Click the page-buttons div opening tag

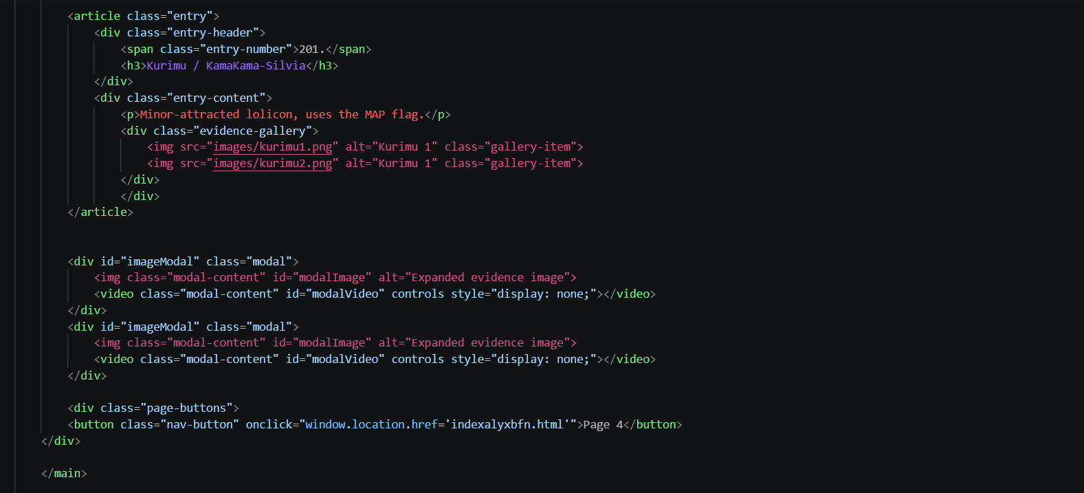click(x=153, y=408)
